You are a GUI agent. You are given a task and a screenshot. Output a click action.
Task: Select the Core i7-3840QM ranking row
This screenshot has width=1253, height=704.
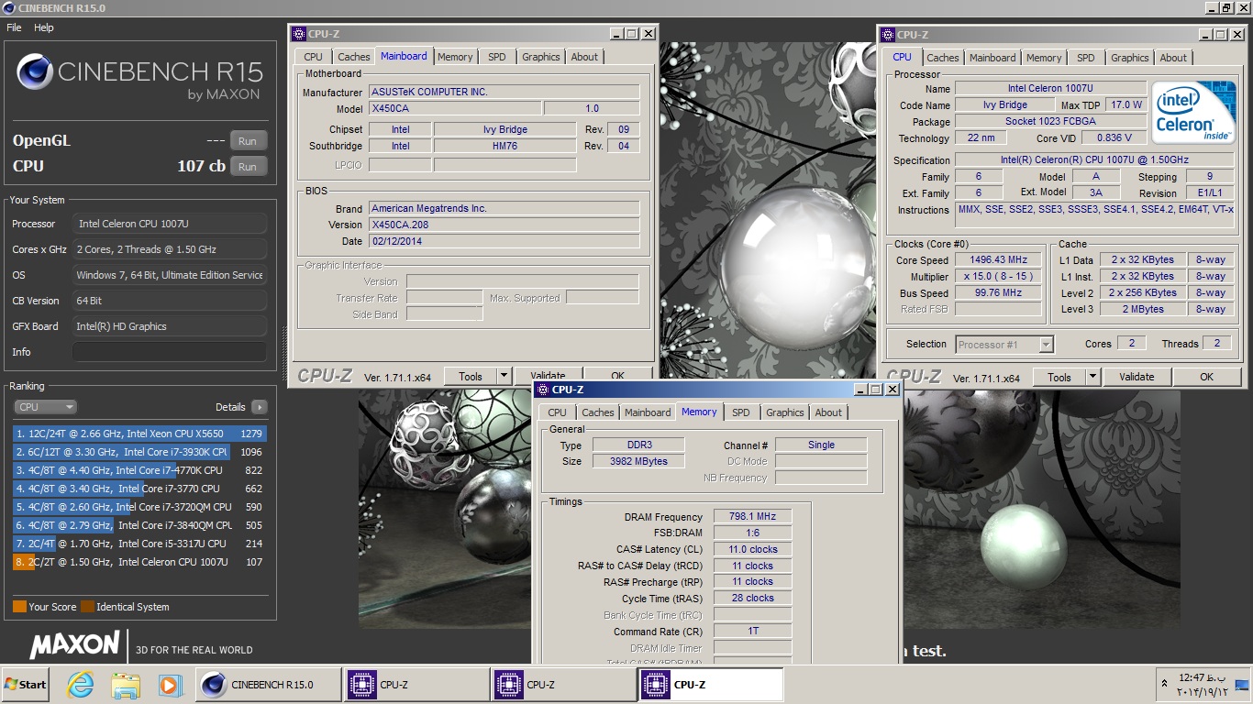click(139, 525)
